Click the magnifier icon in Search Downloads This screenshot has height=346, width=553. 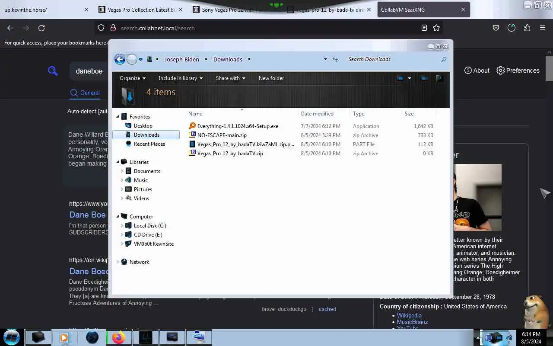(x=444, y=59)
